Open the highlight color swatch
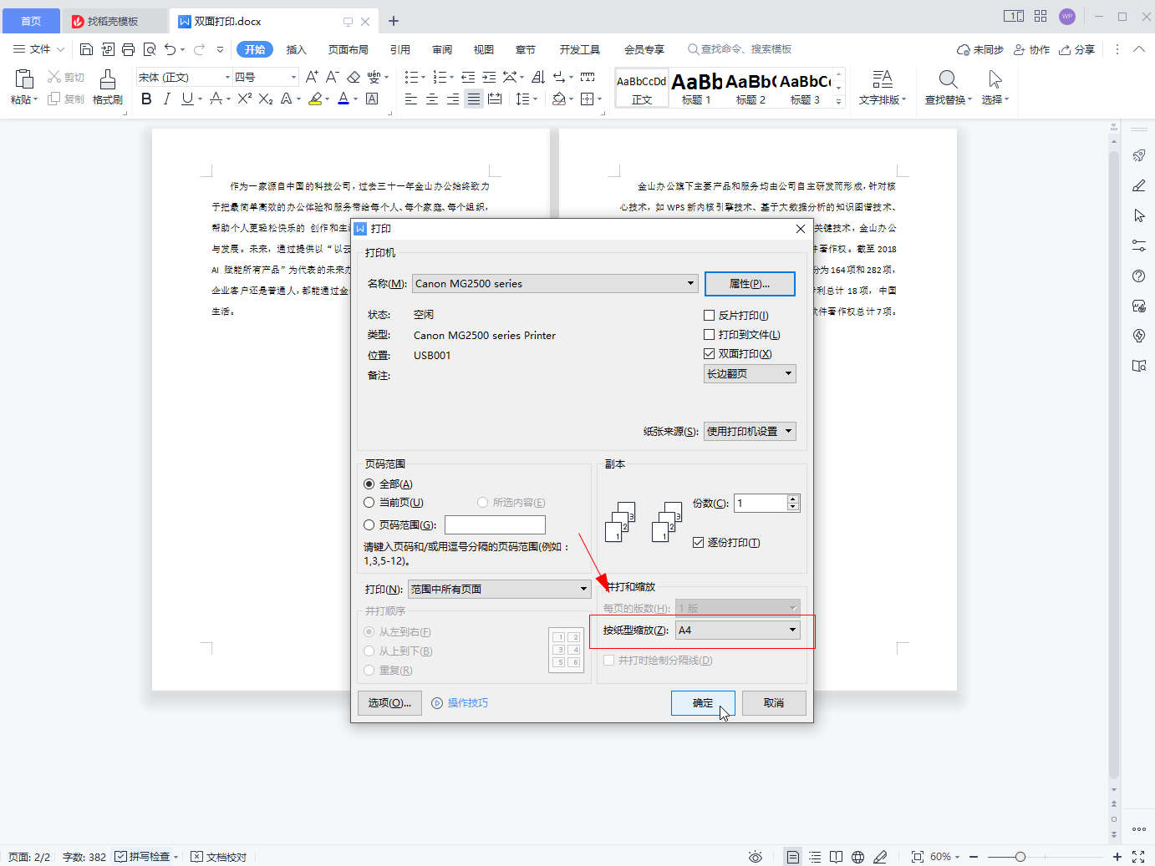Image resolution: width=1155 pixels, height=866 pixels. click(x=315, y=99)
